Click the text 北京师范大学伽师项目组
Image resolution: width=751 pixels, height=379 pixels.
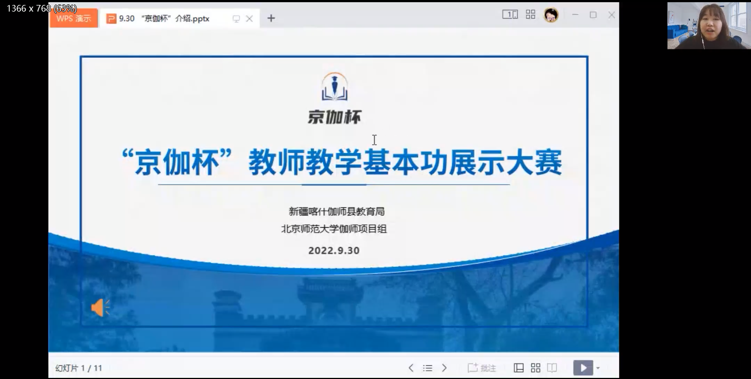(x=334, y=229)
